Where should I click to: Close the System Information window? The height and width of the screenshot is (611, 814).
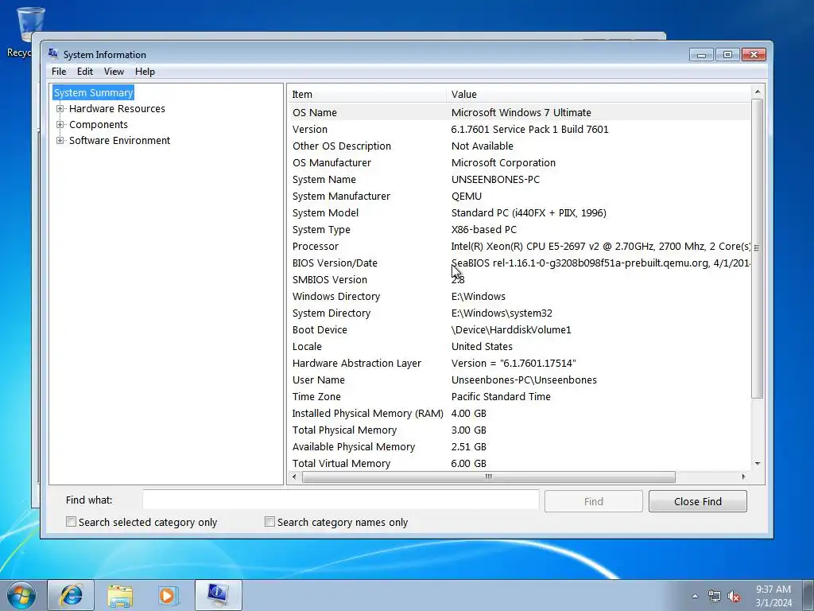754,55
